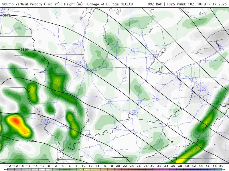Click the 36 color scale value
Viewport: 229px width, 171px height.
[173, 166]
